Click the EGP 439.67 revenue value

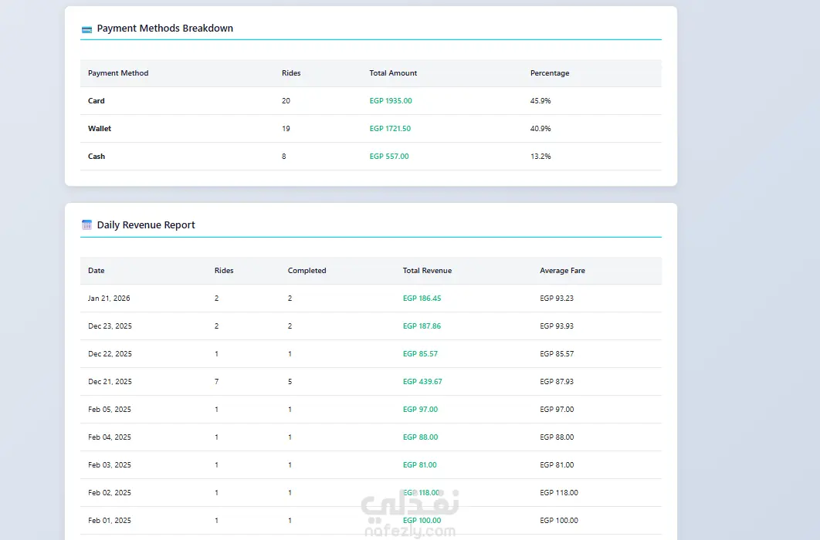(422, 381)
